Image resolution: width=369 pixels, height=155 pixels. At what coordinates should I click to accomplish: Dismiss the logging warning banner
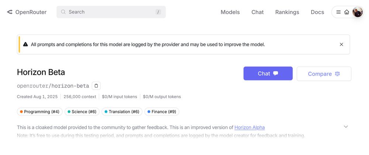tap(341, 44)
